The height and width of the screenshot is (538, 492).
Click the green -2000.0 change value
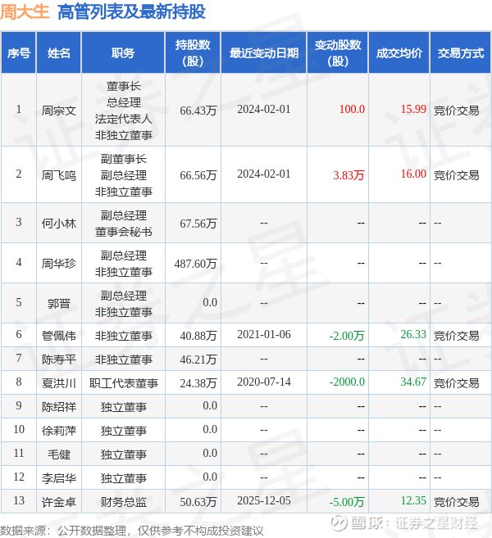click(347, 382)
